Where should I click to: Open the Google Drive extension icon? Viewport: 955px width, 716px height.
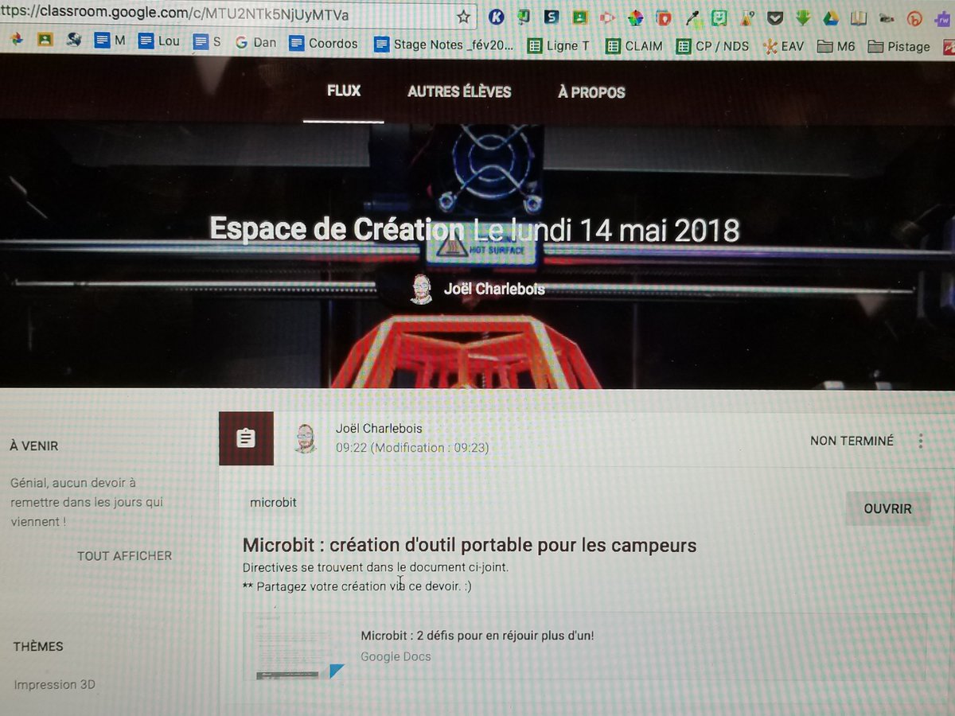tap(831, 19)
